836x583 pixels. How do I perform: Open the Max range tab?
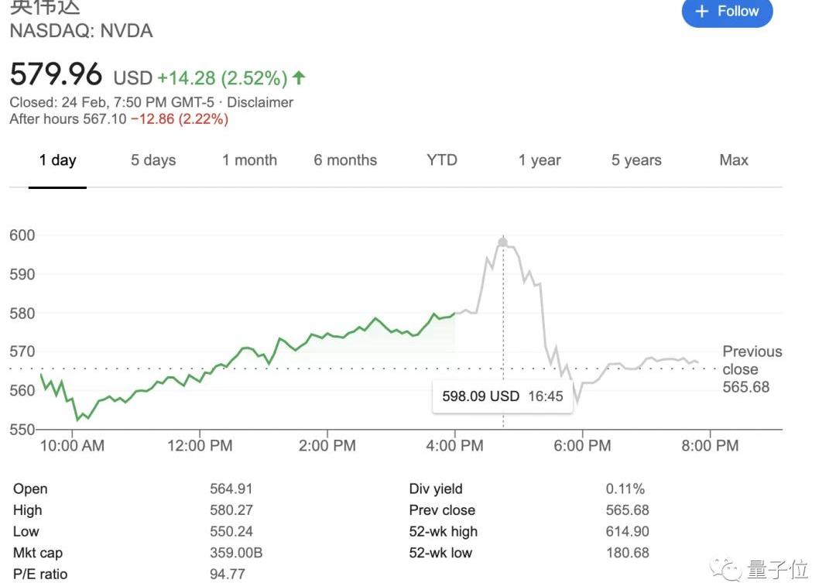(733, 160)
